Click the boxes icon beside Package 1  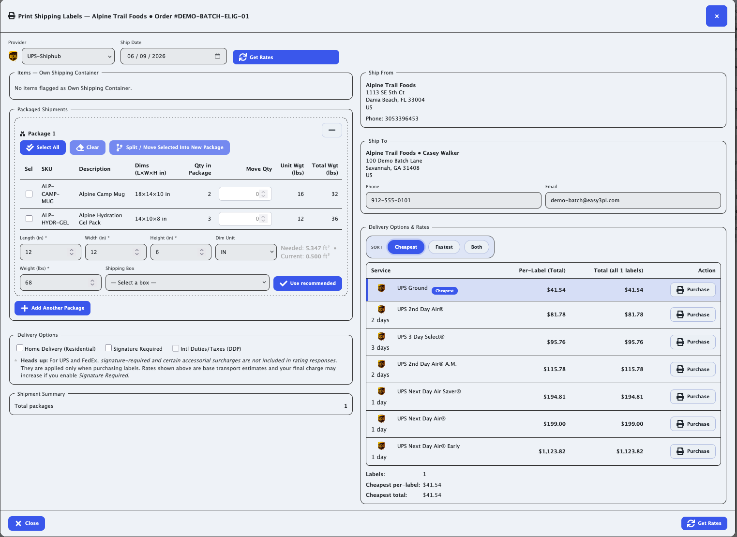click(x=22, y=134)
